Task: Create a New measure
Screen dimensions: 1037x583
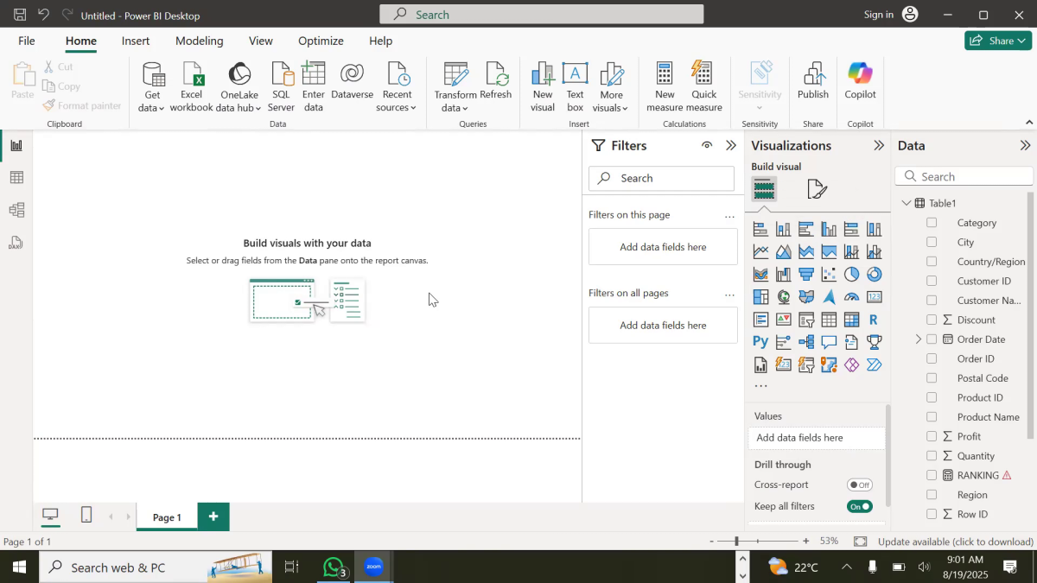Action: tap(665, 87)
